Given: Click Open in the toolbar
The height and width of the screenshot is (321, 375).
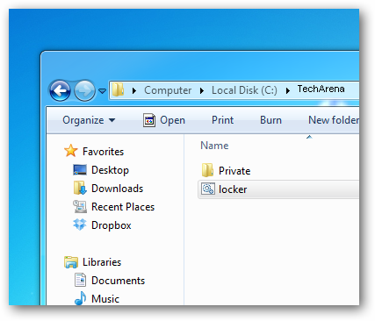Looking at the screenshot, I should click(x=164, y=120).
